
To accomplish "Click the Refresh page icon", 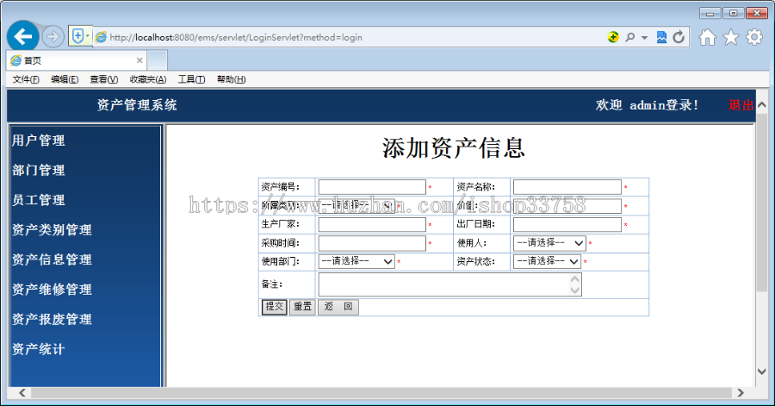I will (679, 37).
